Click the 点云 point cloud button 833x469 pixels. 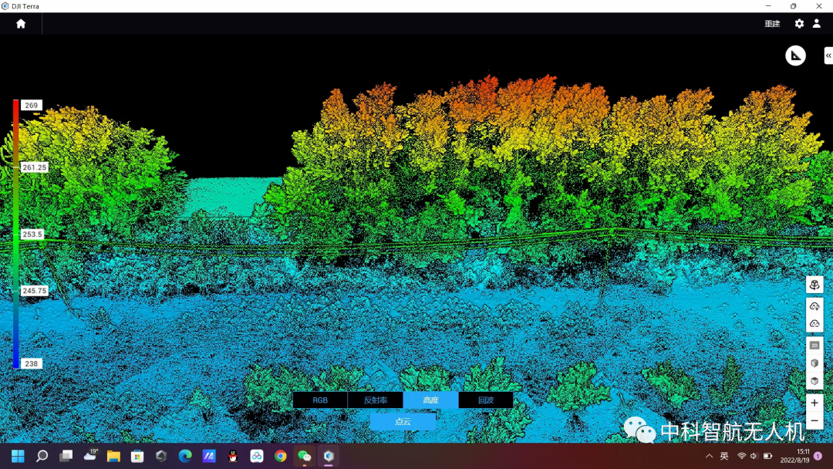click(403, 422)
